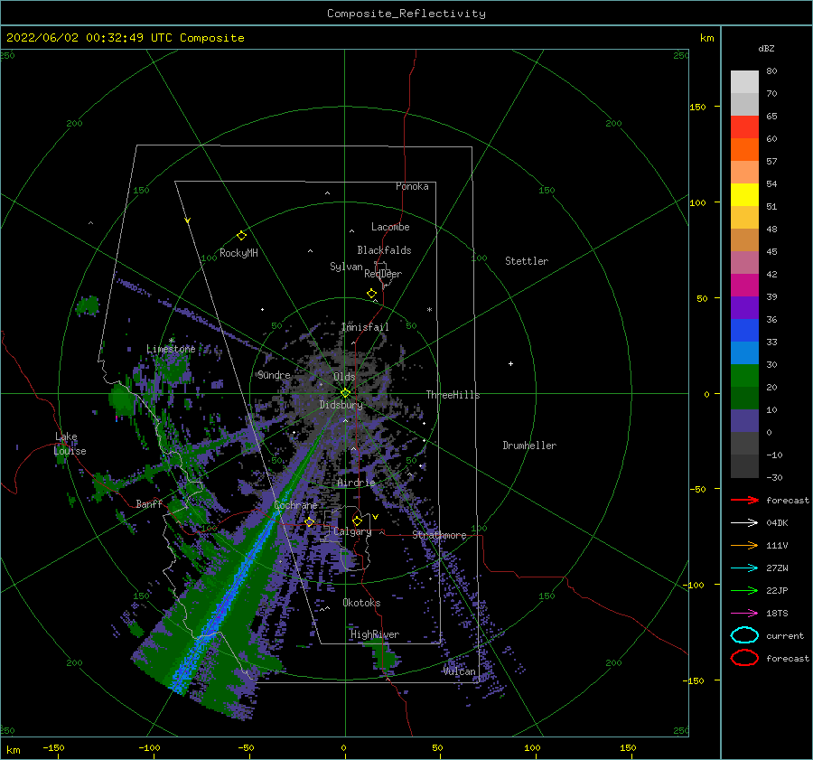This screenshot has height=760, width=813.
Task: Click the magenta 39-42 dBZ swatch
Action: (x=744, y=285)
